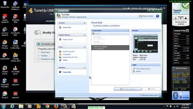This screenshot has height=109, width=193.
Task: Open Picasa 3 desktop icon
Action: pyautogui.click(x=5, y=95)
